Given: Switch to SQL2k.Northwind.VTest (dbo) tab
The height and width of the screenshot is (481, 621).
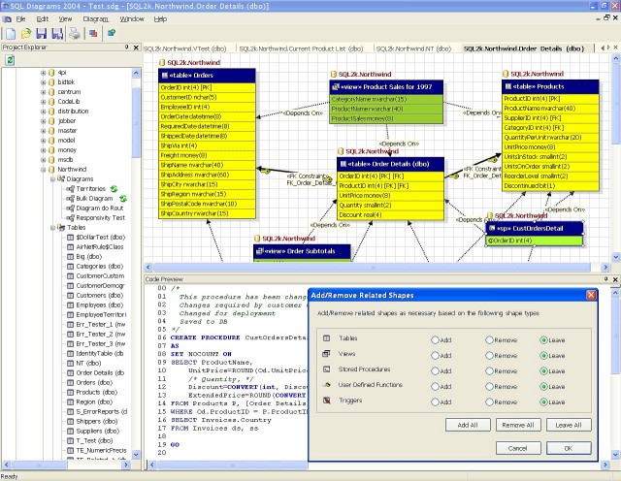Looking at the screenshot, I should (186, 48).
